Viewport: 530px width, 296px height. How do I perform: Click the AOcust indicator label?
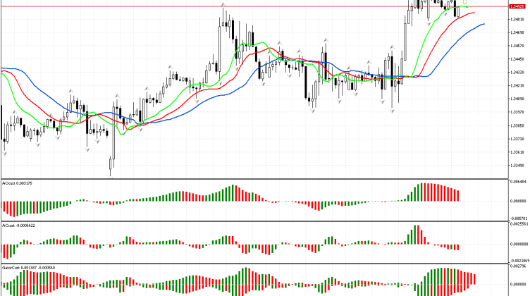pyautogui.click(x=18, y=183)
